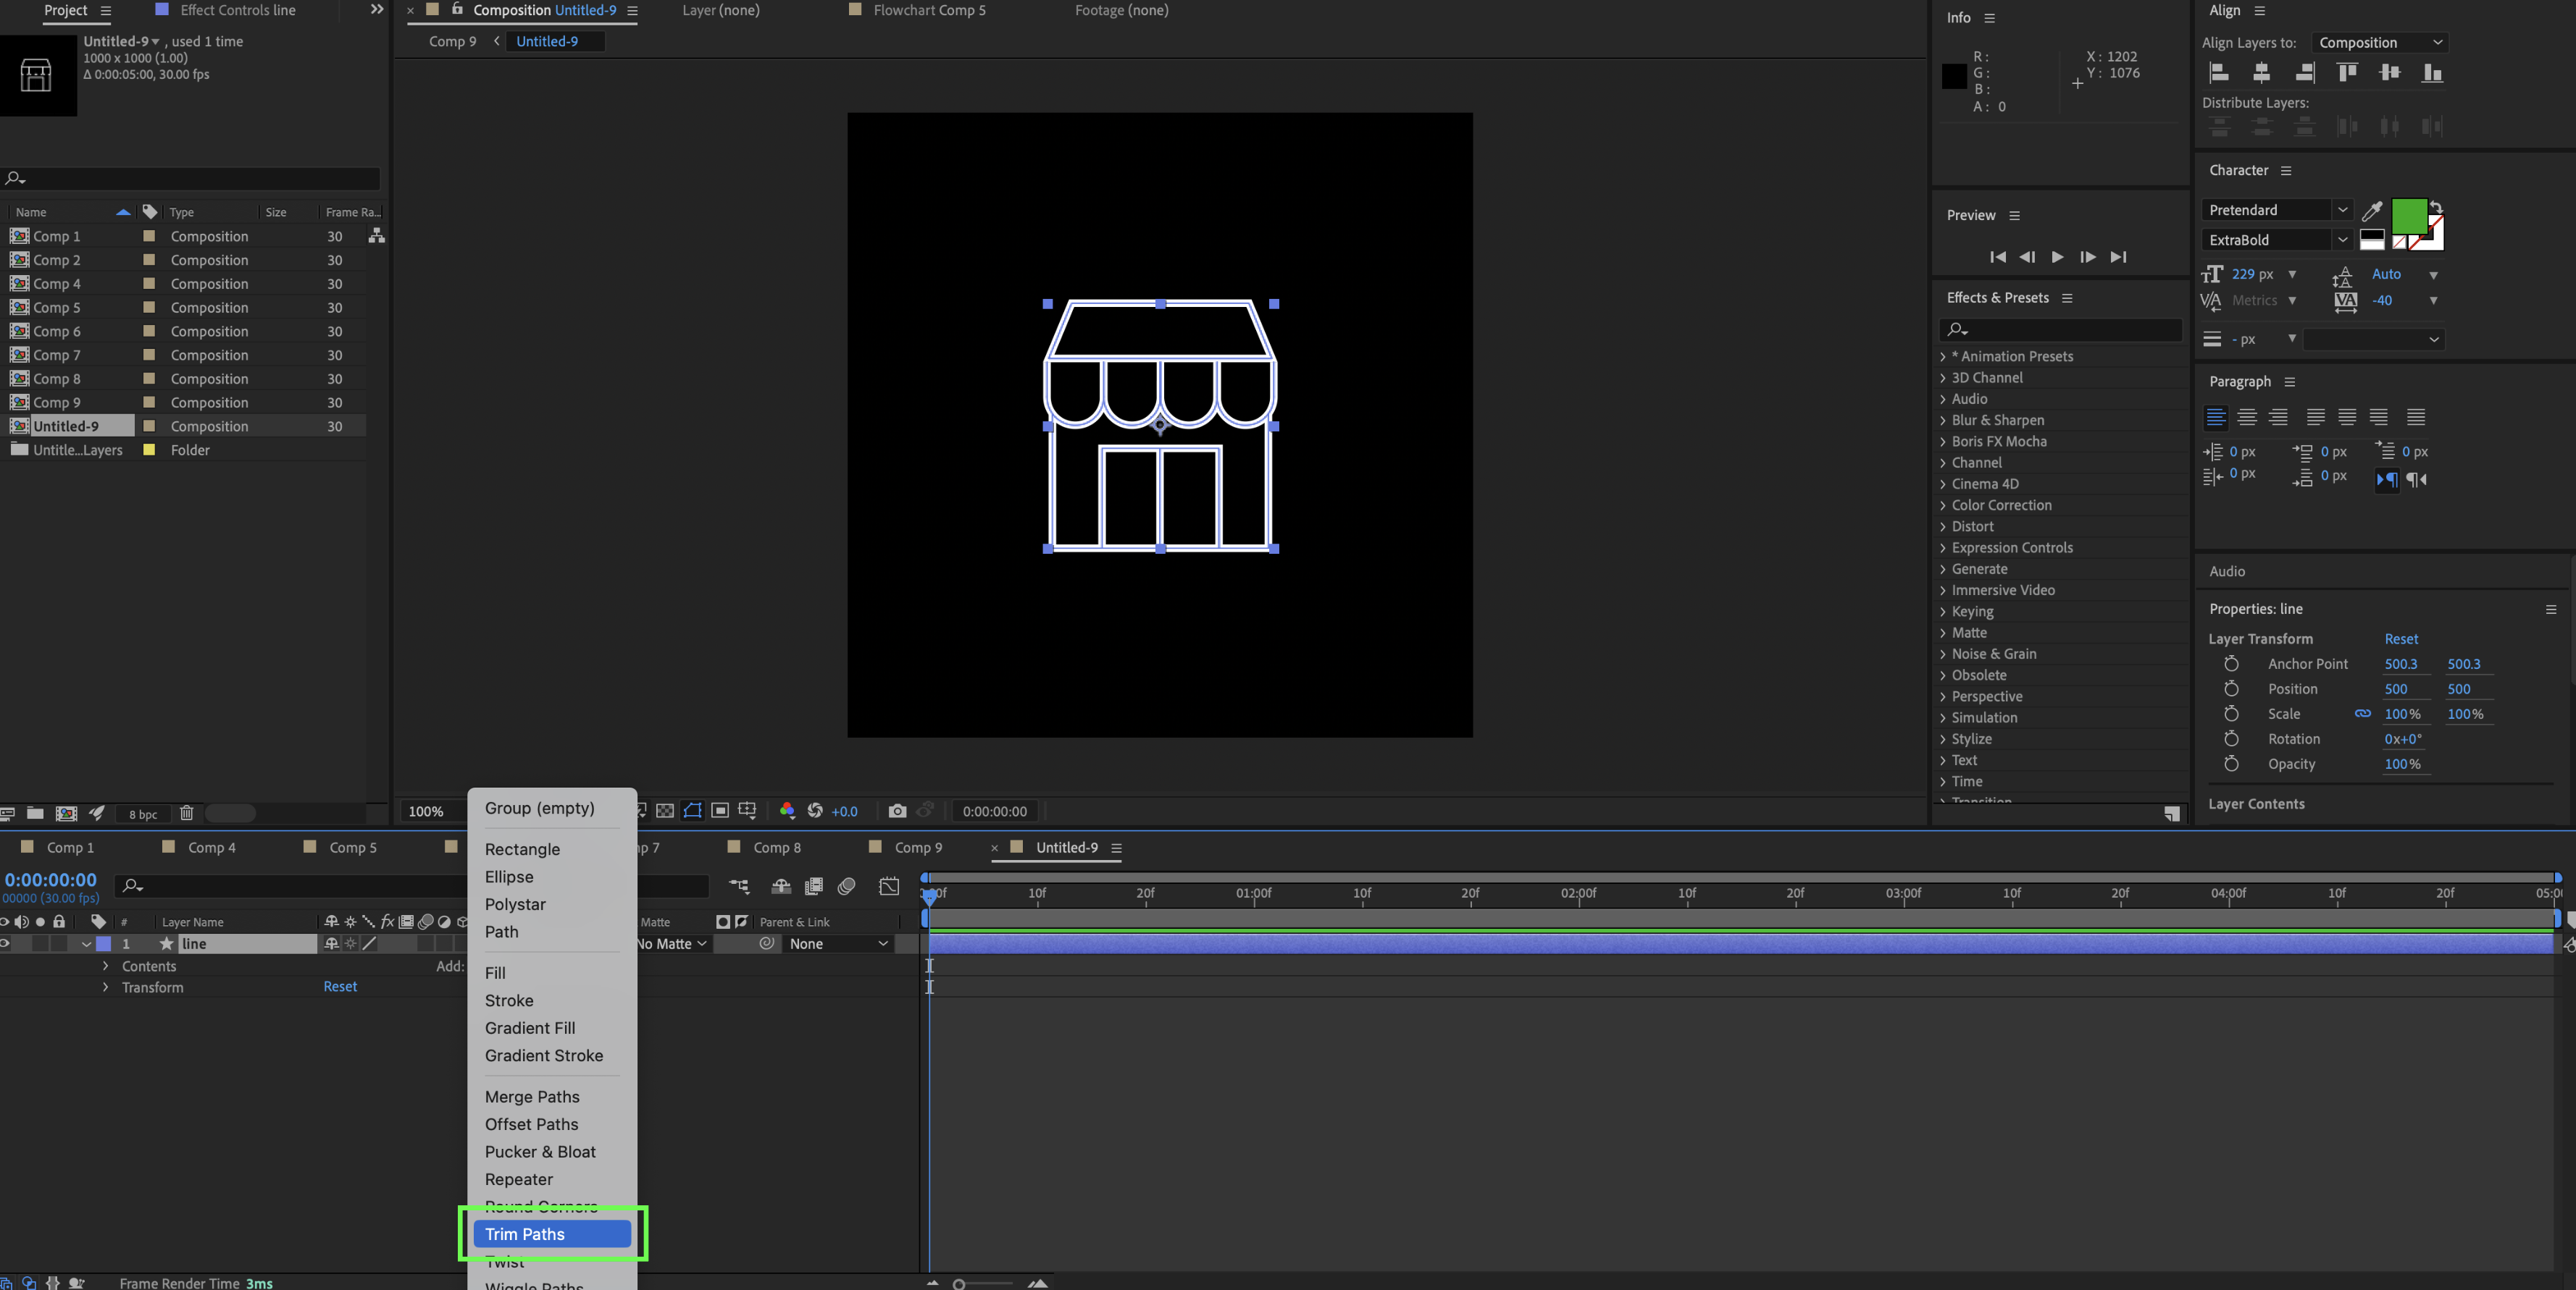This screenshot has height=1290, width=2576.
Task: Select Comp 5 in the Project panel list
Action: [x=56, y=308]
